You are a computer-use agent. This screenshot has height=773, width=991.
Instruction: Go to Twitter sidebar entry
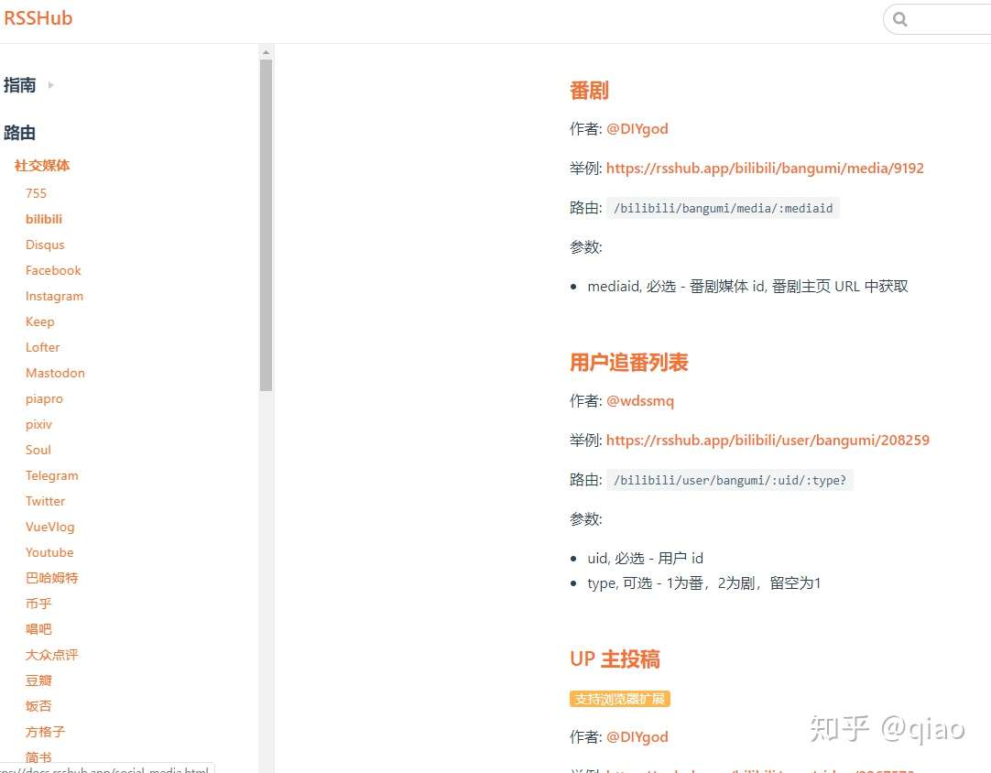(45, 501)
